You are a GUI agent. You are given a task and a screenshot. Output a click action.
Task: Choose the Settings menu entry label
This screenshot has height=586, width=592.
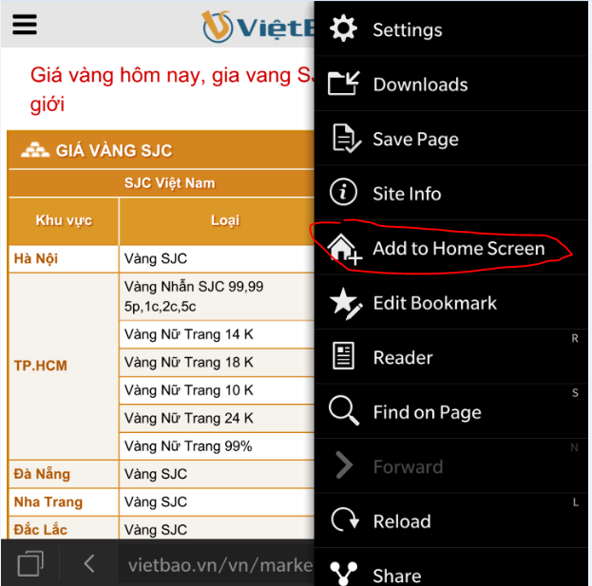pyautogui.click(x=408, y=29)
